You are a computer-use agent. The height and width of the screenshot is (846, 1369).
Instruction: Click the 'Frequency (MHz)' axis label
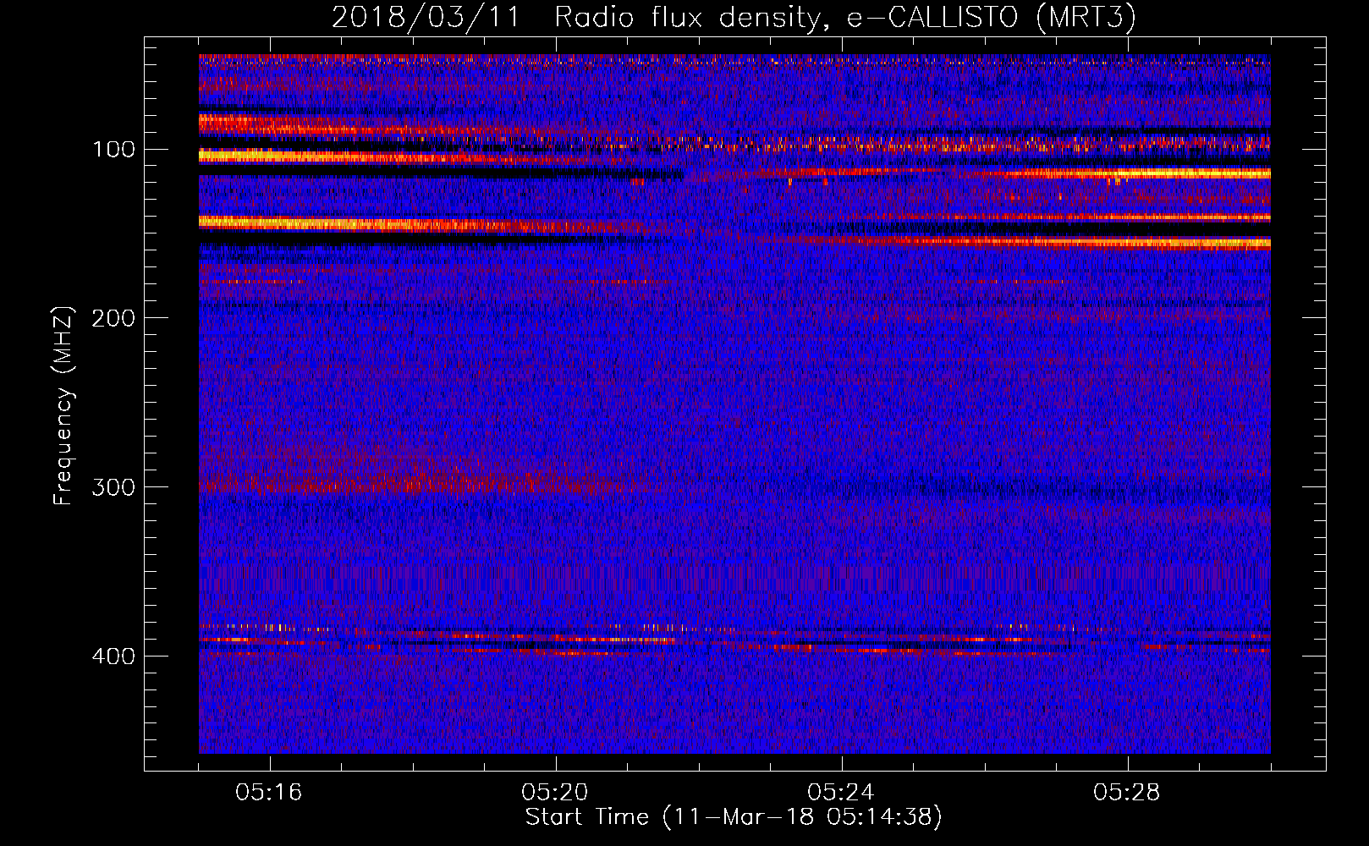click(63, 406)
